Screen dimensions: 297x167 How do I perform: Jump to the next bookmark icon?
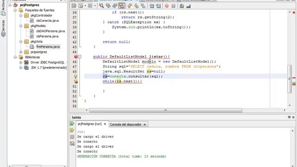[x=136, y=6]
